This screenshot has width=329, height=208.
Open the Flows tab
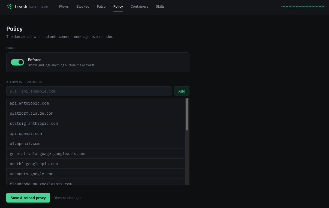click(64, 6)
